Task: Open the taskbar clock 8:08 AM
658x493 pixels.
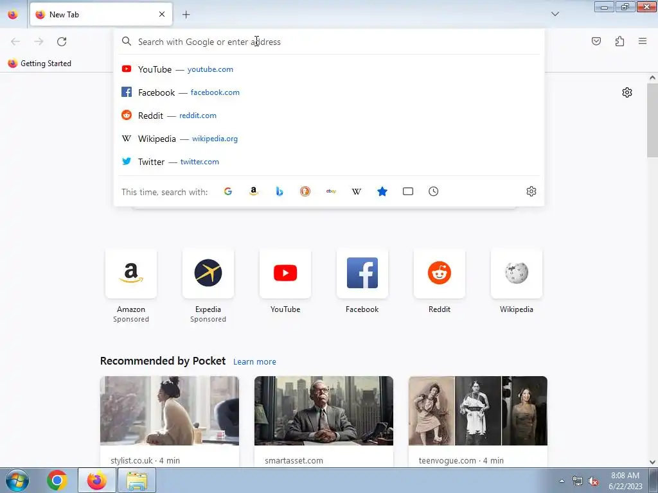Action: [625, 481]
